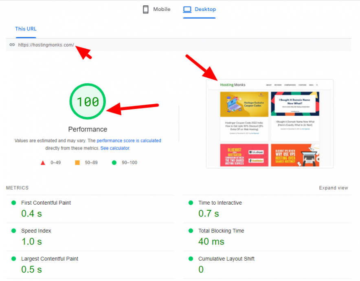
Task: Open the search icon in the site preview
Action: click(317, 85)
